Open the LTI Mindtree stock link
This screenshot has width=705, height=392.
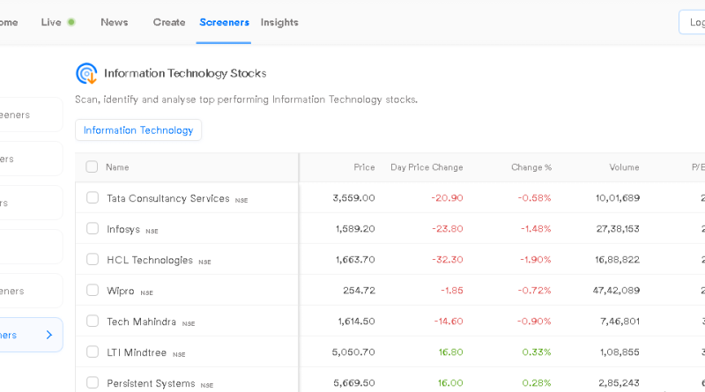(137, 352)
